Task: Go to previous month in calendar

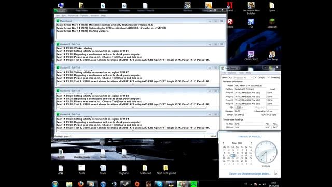Action: pyautogui.click(x=223, y=143)
